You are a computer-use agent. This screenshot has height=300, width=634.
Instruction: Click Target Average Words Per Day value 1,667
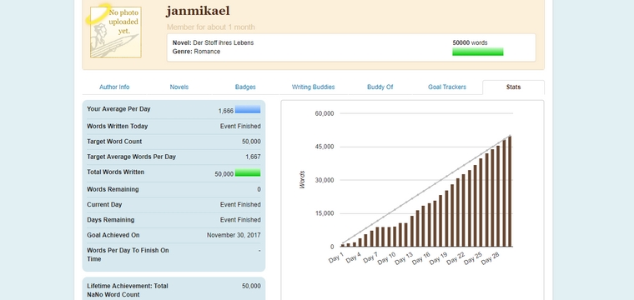click(x=253, y=157)
